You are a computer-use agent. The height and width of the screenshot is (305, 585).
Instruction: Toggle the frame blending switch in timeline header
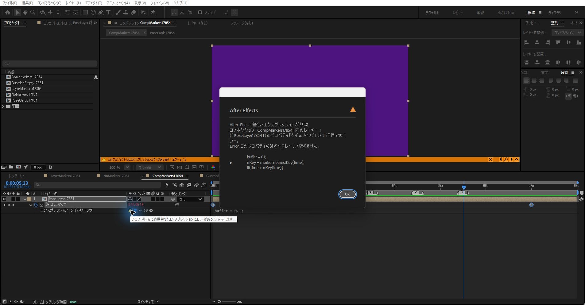189,185
